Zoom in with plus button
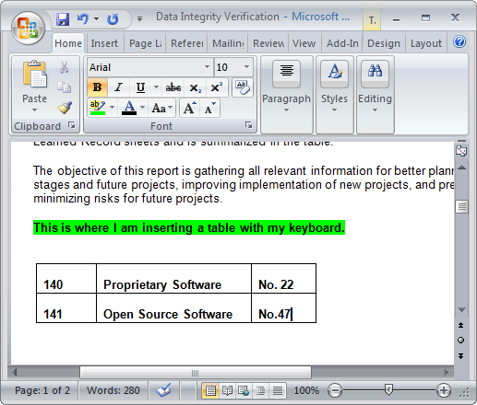477x405 pixels. (x=444, y=391)
